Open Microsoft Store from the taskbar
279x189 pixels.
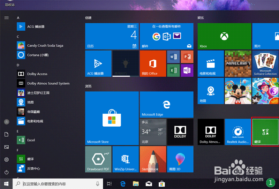coord(162,184)
